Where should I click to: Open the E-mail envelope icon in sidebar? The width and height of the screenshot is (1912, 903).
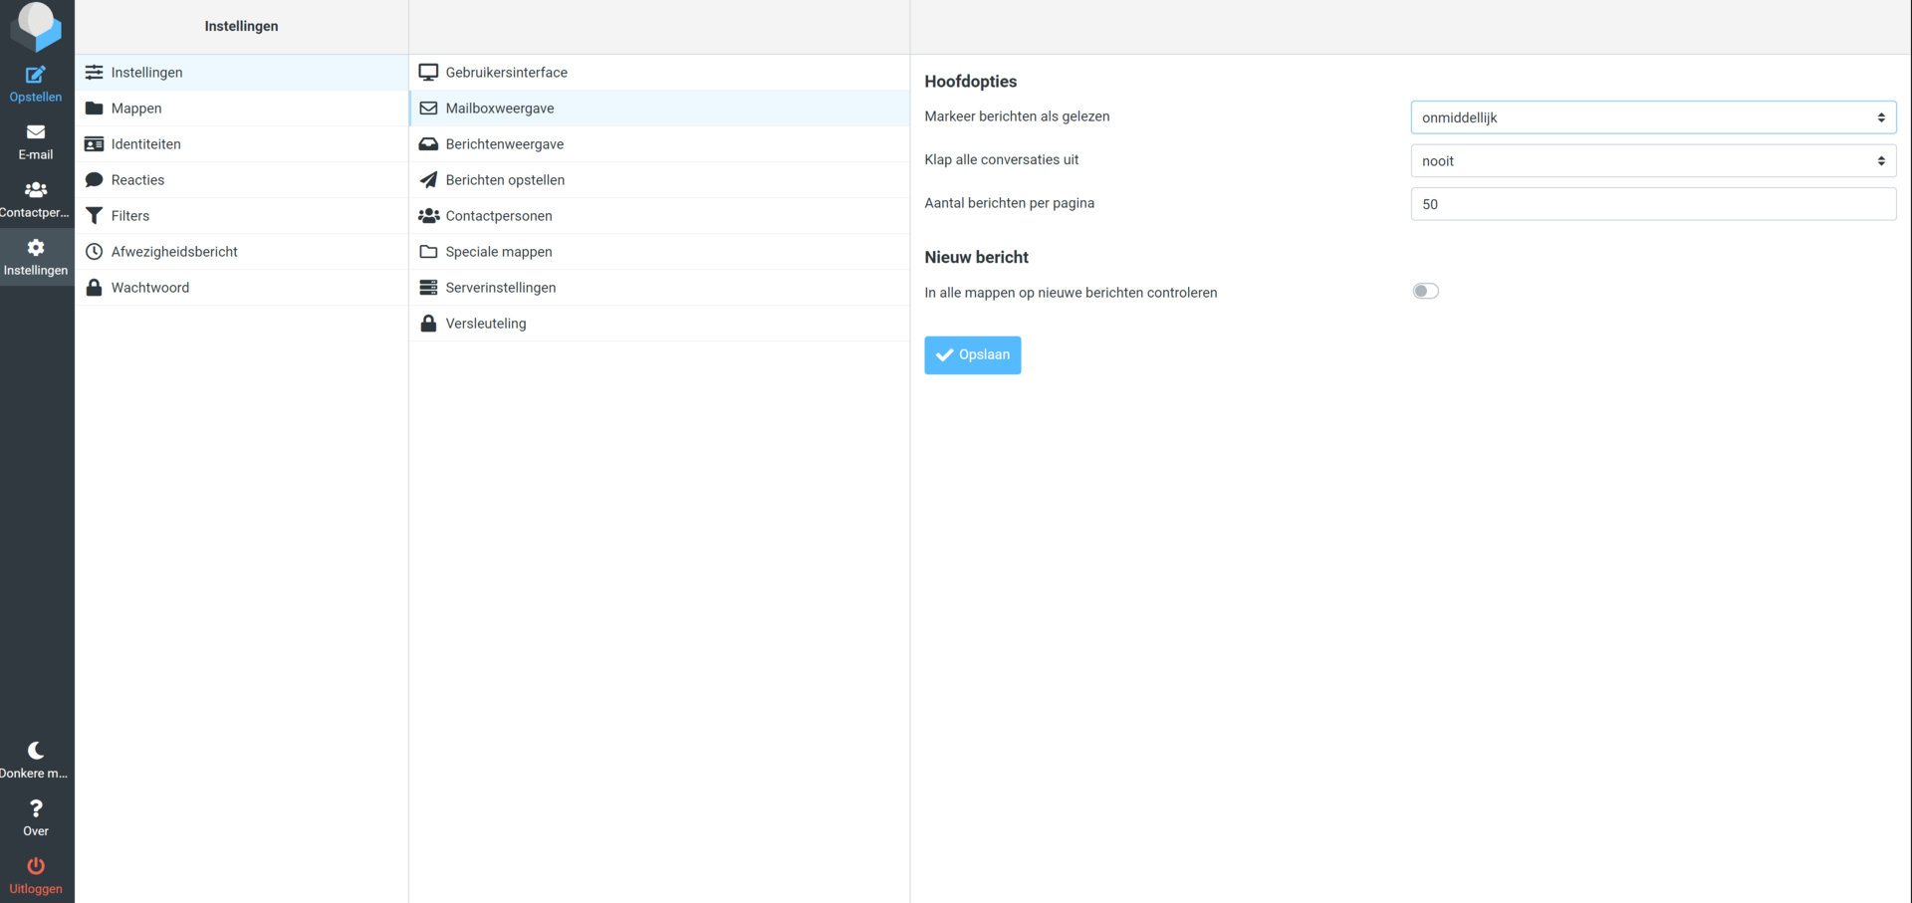[x=36, y=132]
